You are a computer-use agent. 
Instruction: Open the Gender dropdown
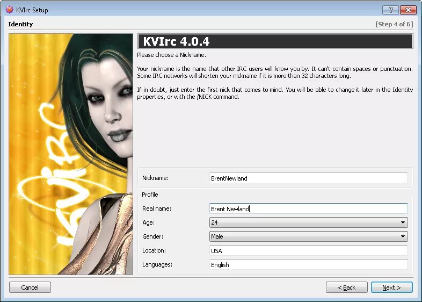(308, 236)
